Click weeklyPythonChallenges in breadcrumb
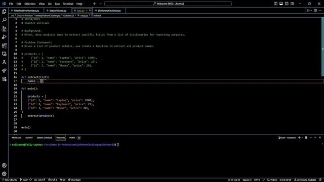 click(x=48, y=16)
